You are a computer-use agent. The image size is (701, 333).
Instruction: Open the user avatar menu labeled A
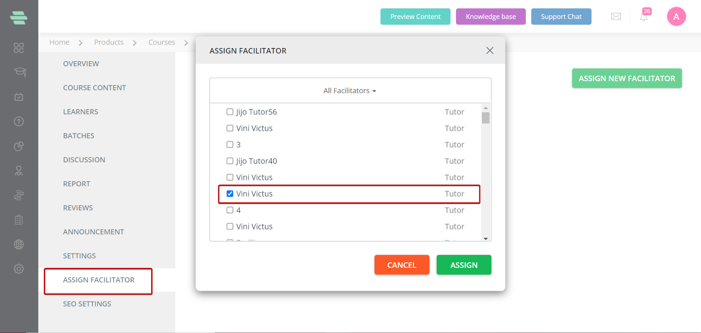[676, 17]
